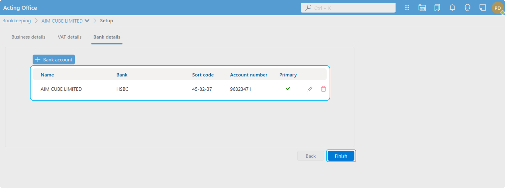Image resolution: width=505 pixels, height=188 pixels.
Task: Click the file manager folder icon
Action: click(422, 8)
